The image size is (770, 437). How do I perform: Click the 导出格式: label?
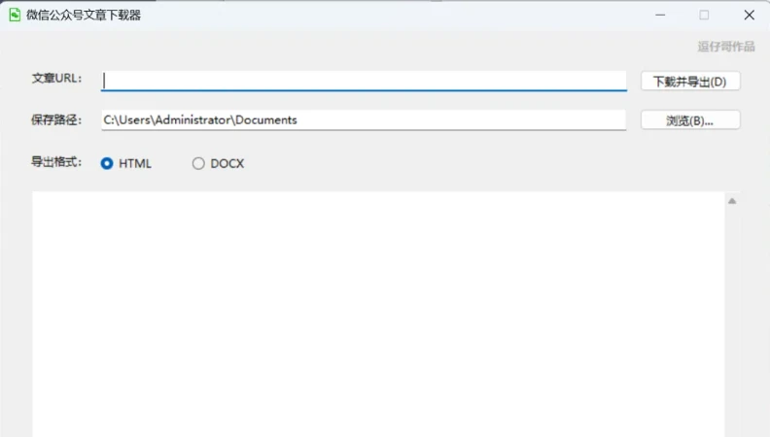56,162
